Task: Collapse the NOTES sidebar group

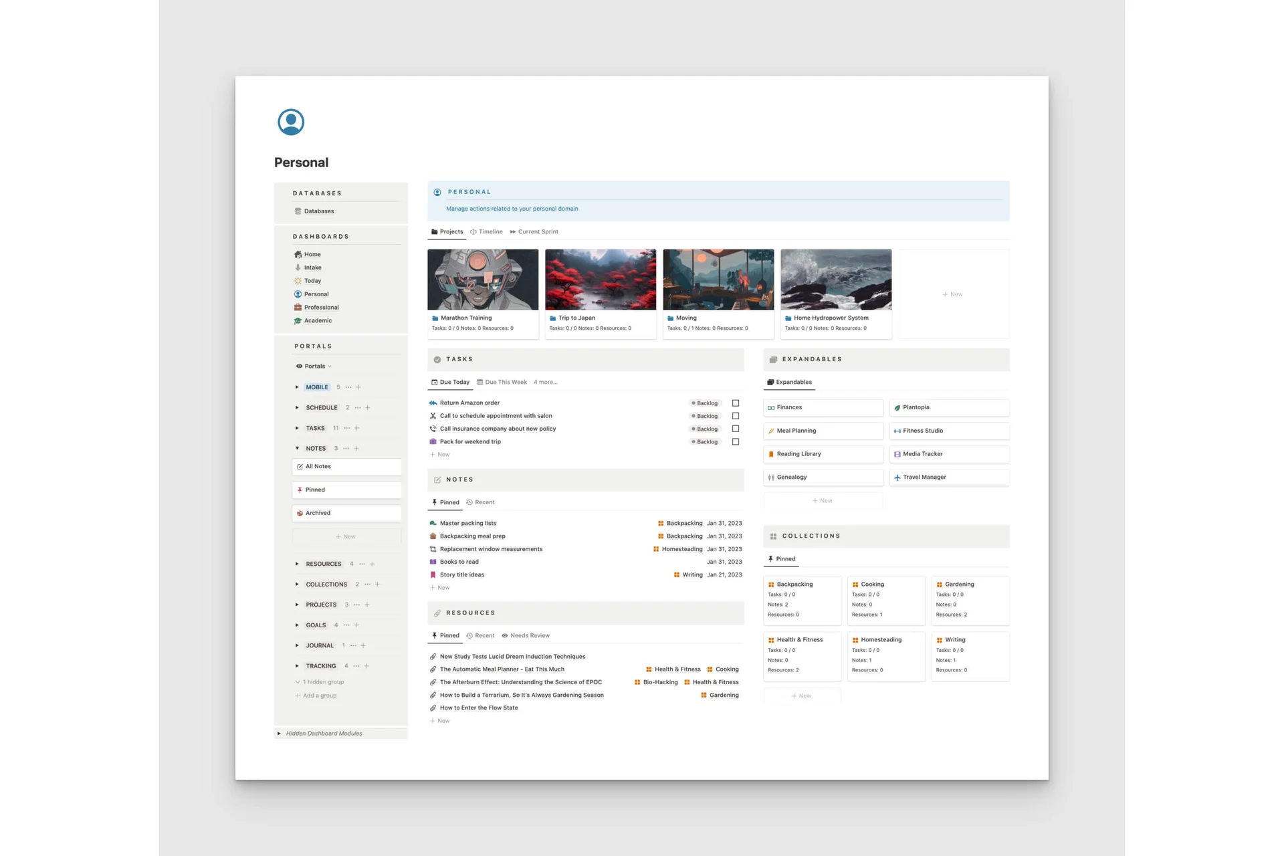Action: pyautogui.click(x=297, y=448)
